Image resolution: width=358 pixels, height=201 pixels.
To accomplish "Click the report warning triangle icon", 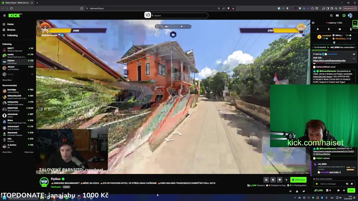I will pos(297,191).
